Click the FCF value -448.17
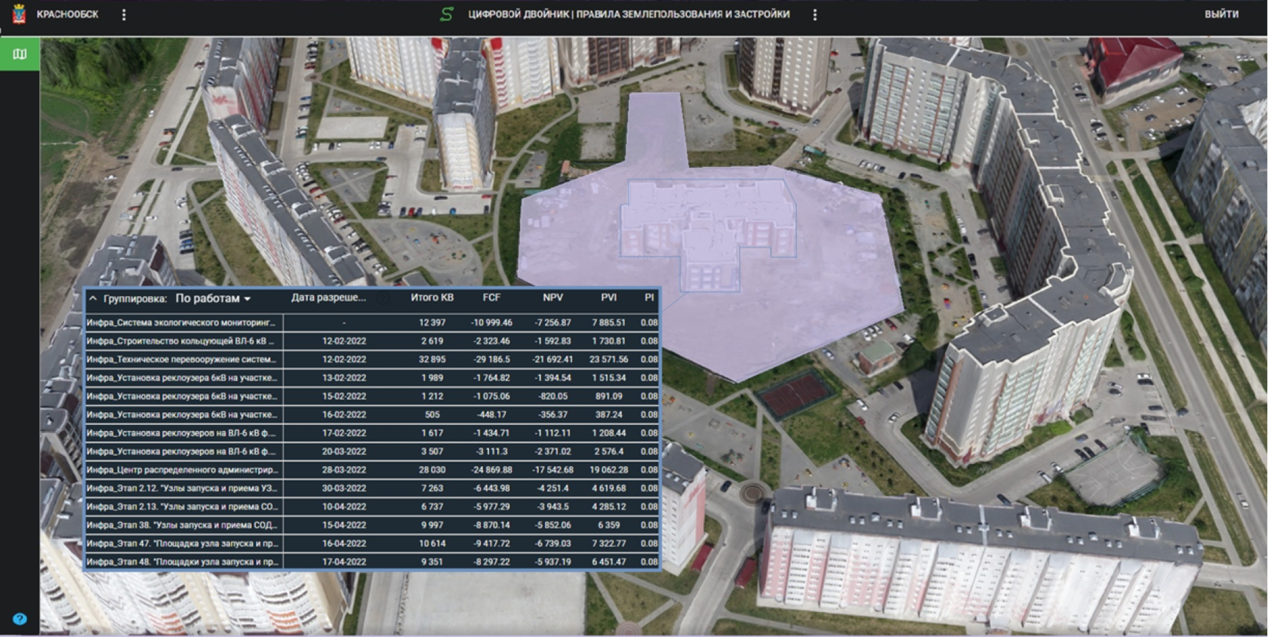This screenshot has height=637, width=1268. pos(491,414)
